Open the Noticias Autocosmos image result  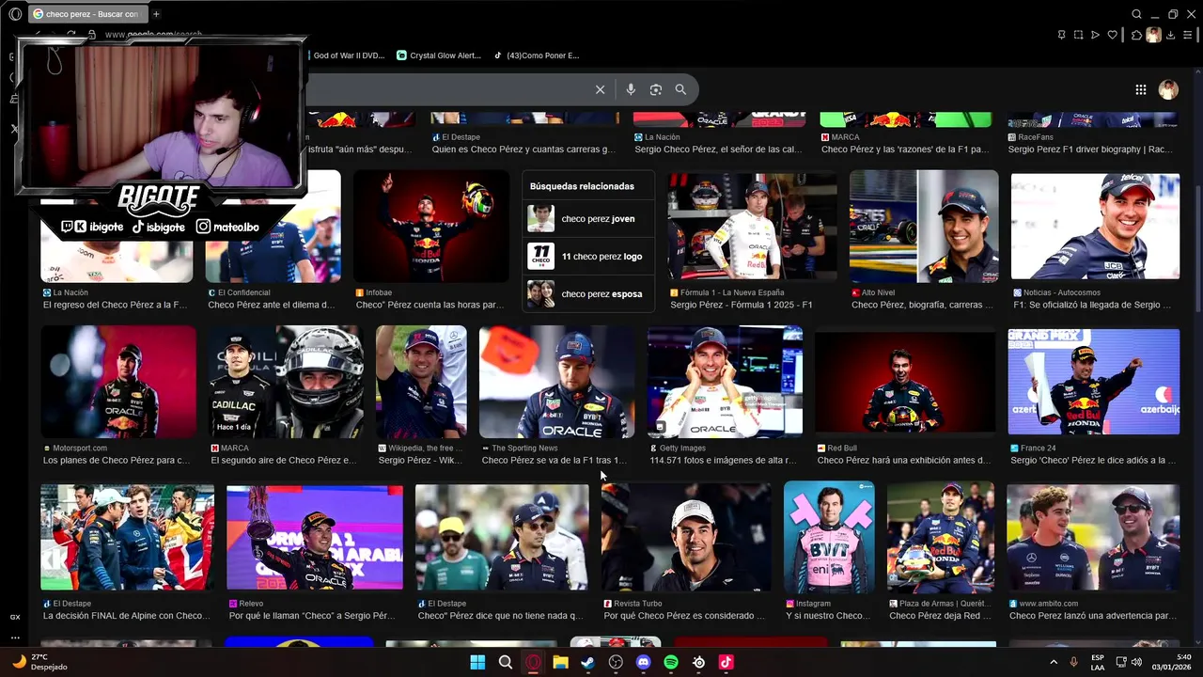pos(1095,227)
